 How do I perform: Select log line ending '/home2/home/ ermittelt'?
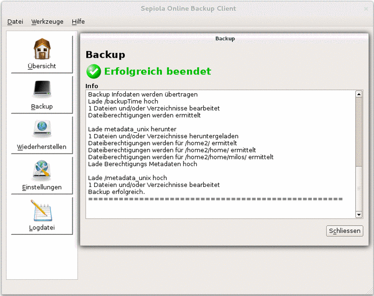point(172,150)
